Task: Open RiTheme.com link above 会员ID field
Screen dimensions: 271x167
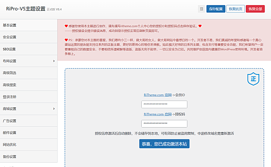Action: tap(158, 95)
